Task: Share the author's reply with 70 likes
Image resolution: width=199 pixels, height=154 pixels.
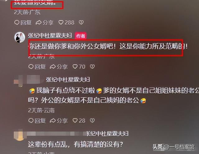Action: pos(59,67)
